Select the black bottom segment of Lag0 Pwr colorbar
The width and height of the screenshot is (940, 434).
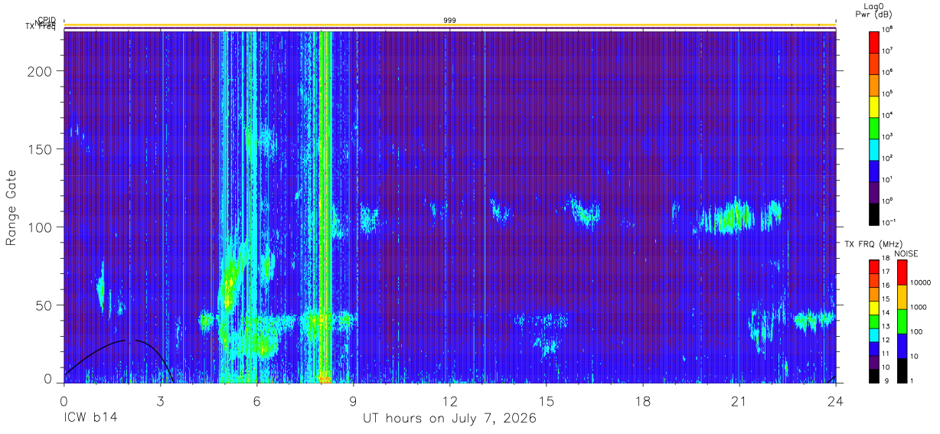point(874,213)
